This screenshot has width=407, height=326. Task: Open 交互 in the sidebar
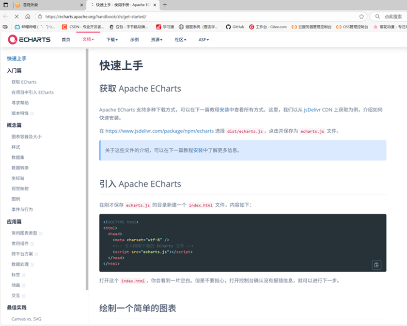[16, 295]
